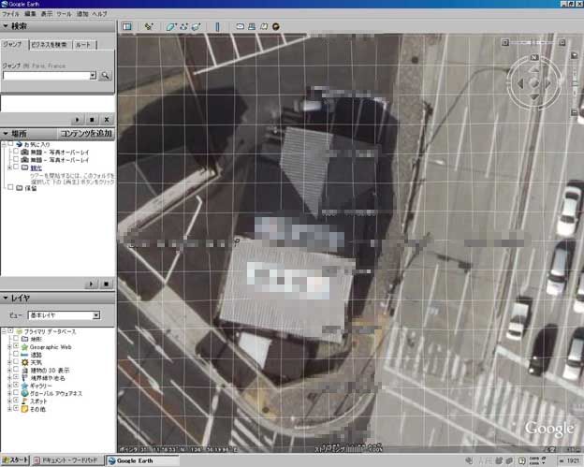Click the show in Google Maps toolbar icon

pyautogui.click(x=264, y=26)
